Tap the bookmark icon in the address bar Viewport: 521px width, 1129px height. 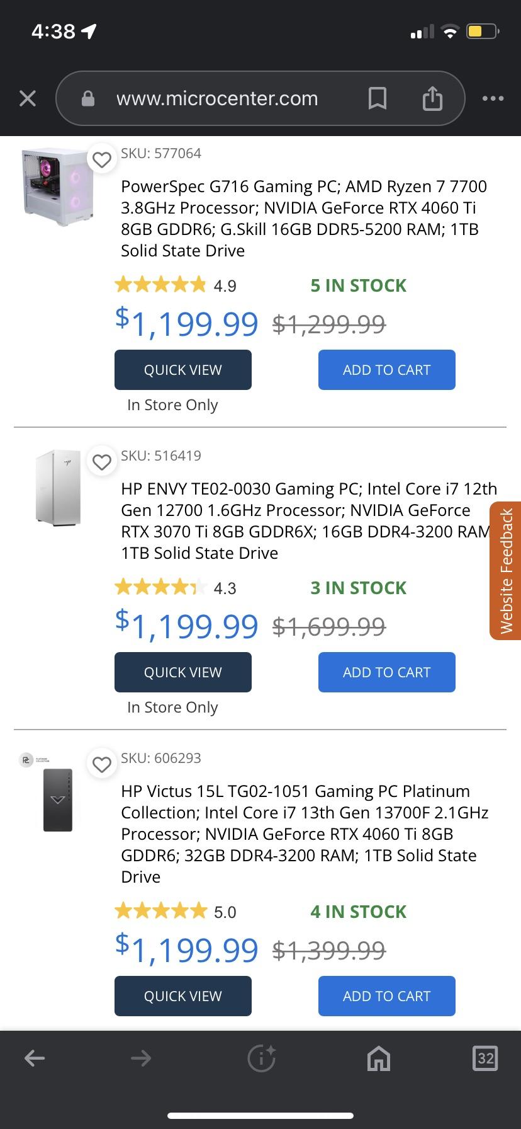tap(377, 98)
